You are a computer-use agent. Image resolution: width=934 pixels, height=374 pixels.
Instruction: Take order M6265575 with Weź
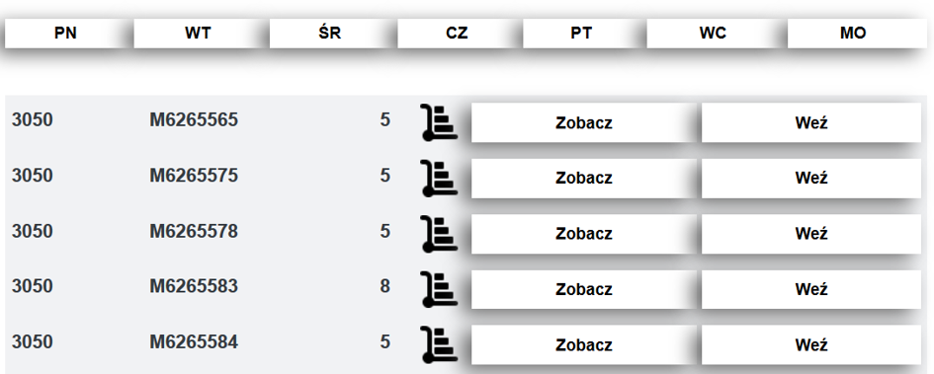[811, 178]
